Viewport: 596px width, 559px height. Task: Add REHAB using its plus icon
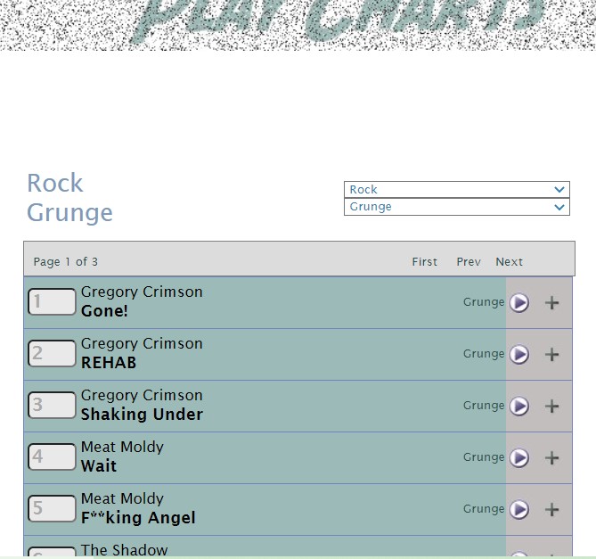[x=552, y=355]
